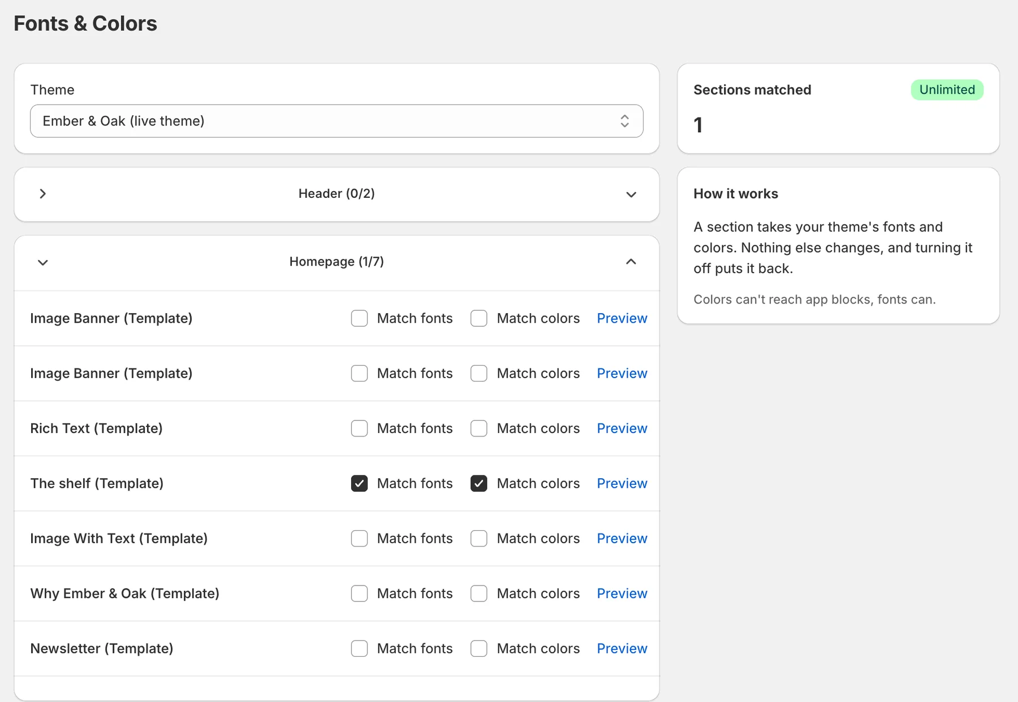Image resolution: width=1018 pixels, height=702 pixels.
Task: Click the Unlimited badge in Sections matched
Action: [947, 90]
